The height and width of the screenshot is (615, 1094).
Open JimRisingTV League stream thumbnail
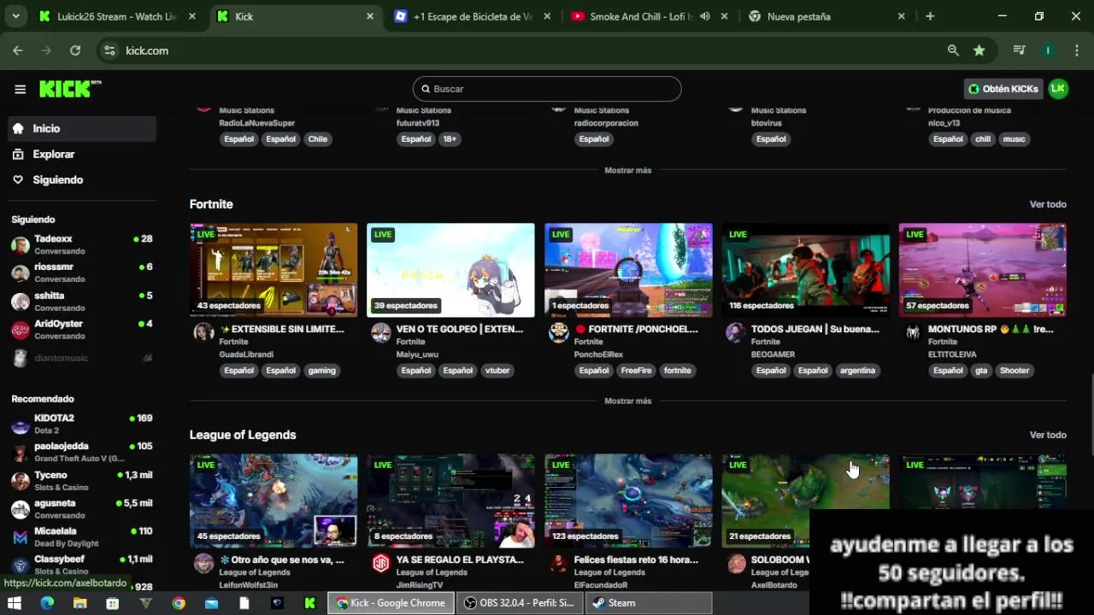450,501
